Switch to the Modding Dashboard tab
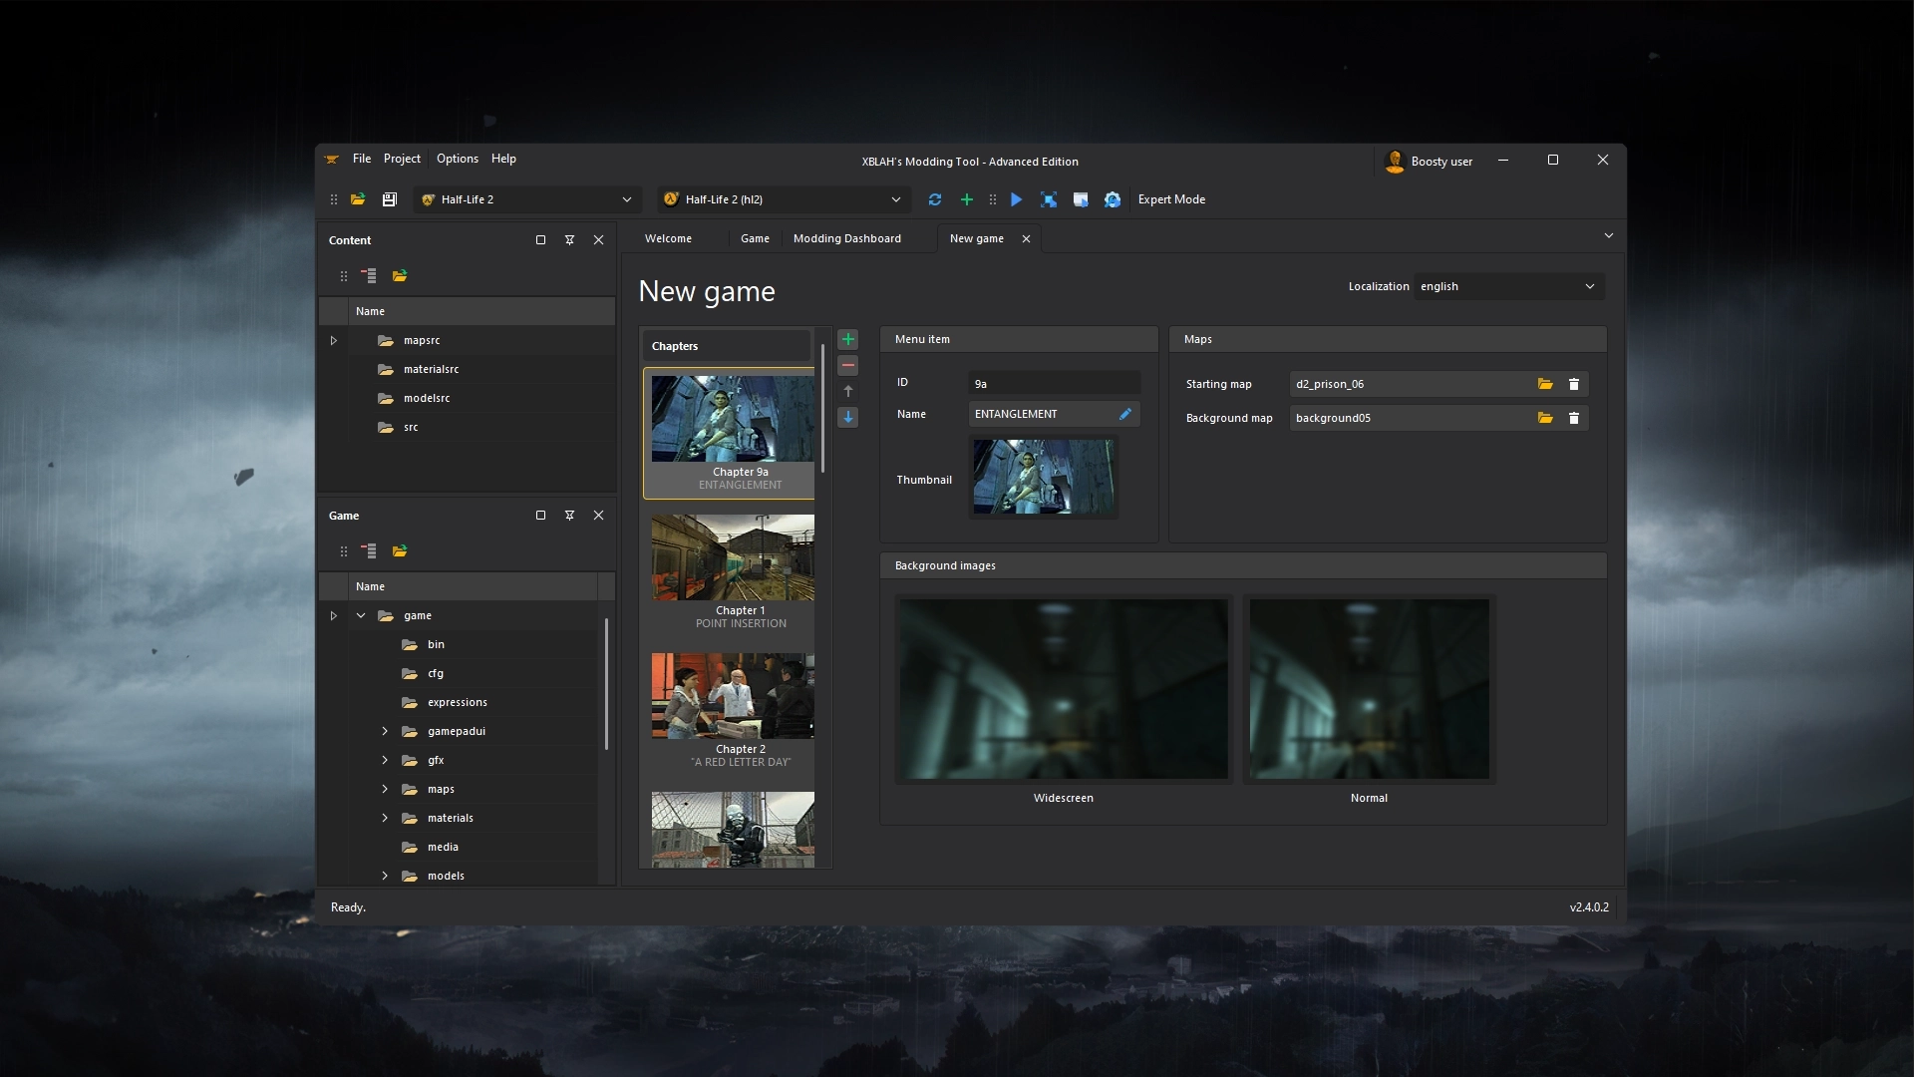 click(846, 238)
